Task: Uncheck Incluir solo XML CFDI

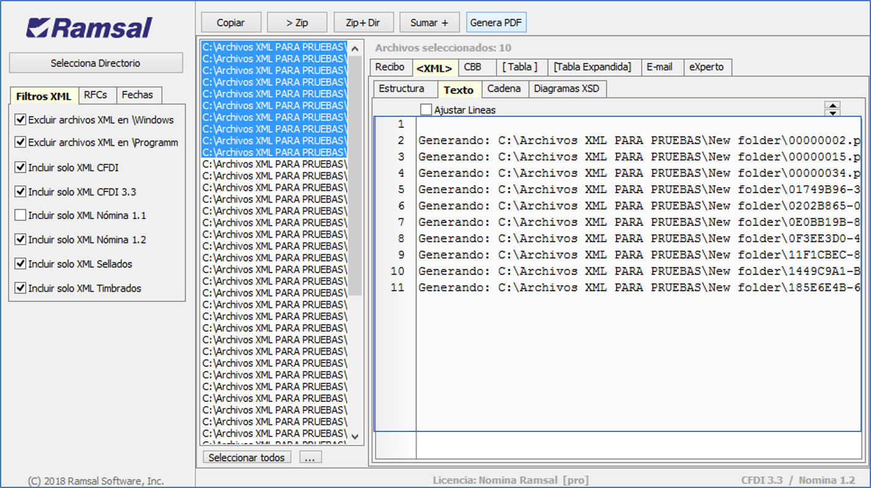Action: tap(20, 167)
